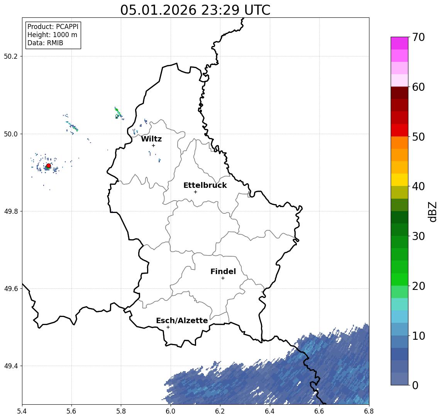Click the 'Data: RMIB' text
The image size is (442, 419).
[x=45, y=43]
